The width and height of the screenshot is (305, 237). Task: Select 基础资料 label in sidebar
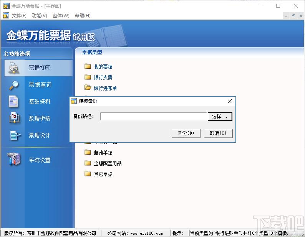point(40,101)
